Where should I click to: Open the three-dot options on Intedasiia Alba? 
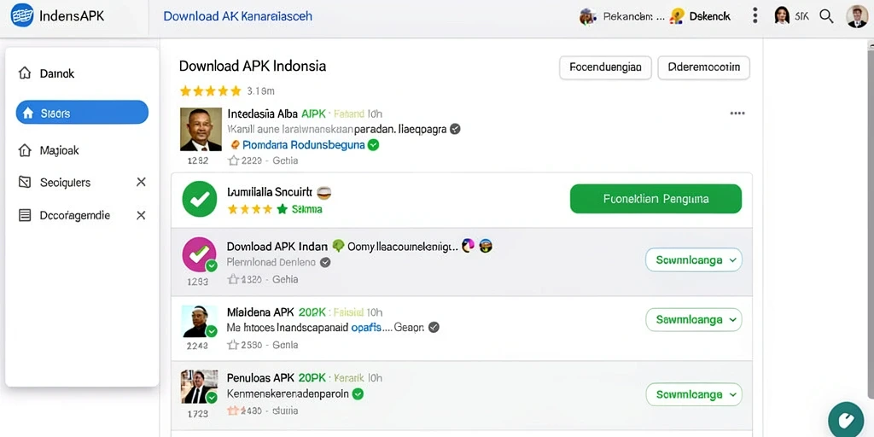[737, 114]
